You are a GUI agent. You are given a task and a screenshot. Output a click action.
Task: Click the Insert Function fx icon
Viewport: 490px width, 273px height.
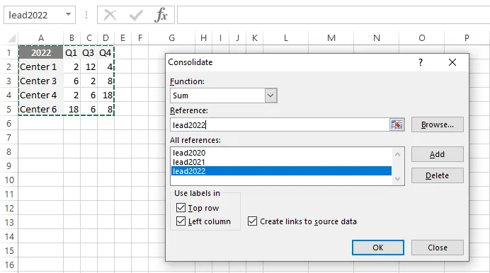[x=161, y=15]
